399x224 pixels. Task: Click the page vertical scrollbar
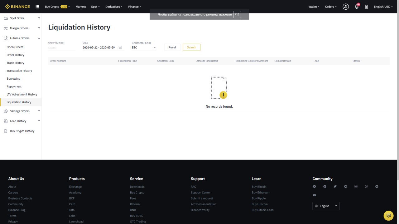click(x=397, y=96)
